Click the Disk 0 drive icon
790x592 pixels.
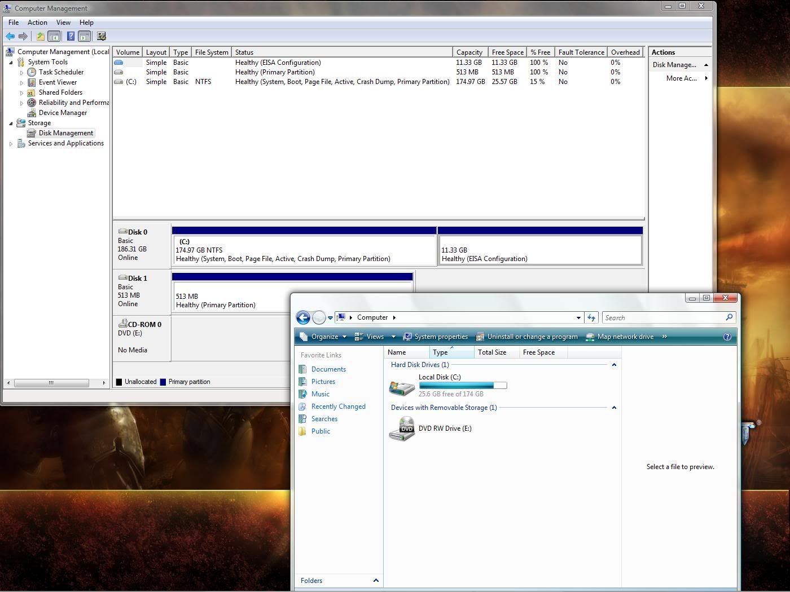(x=122, y=231)
